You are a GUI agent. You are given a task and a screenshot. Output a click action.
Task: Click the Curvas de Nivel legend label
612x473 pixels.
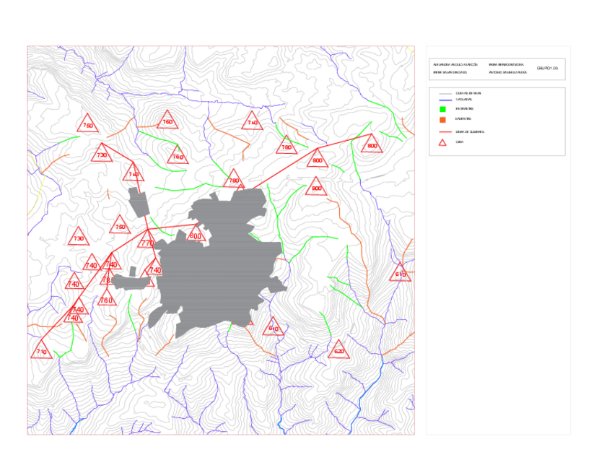[x=469, y=93]
